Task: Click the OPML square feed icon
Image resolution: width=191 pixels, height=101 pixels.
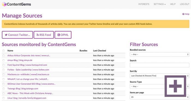Action: click(59, 35)
